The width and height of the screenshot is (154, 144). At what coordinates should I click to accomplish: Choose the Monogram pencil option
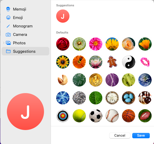click(25, 26)
